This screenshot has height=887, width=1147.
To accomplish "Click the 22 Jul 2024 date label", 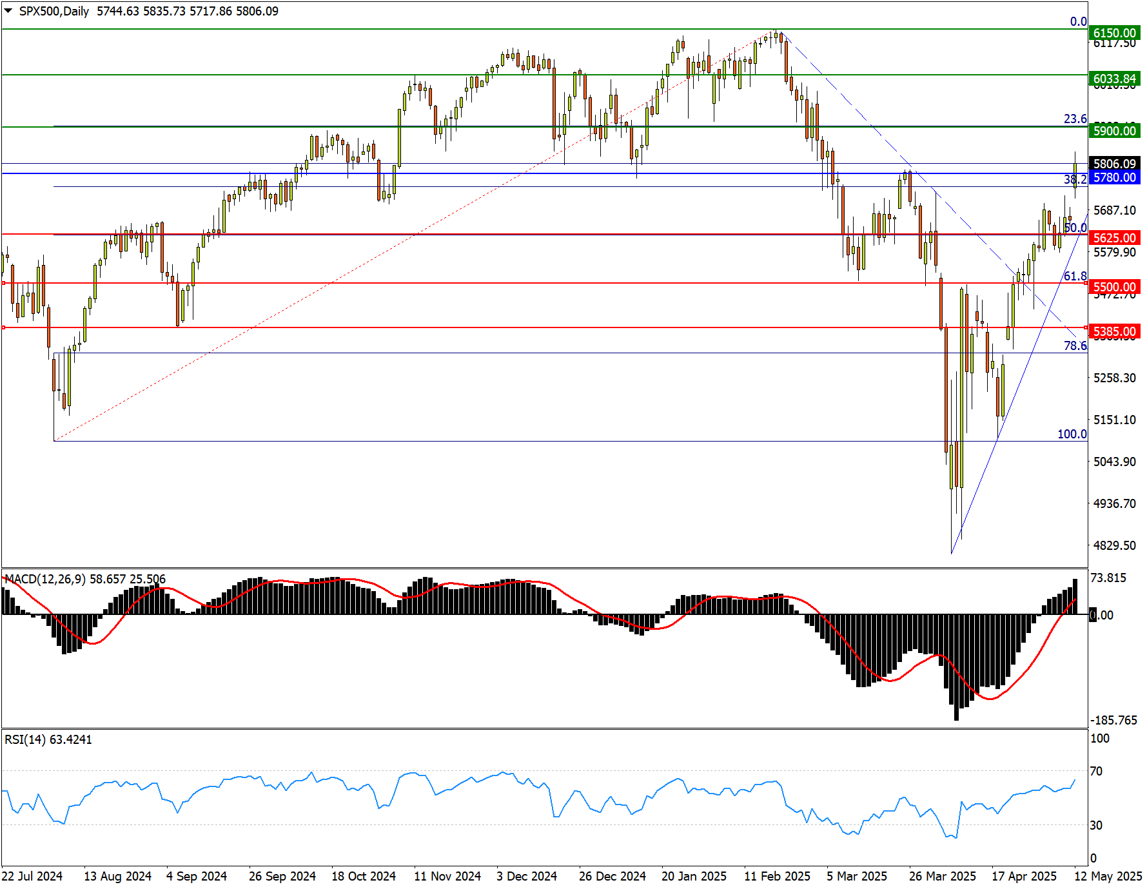I will (x=32, y=876).
